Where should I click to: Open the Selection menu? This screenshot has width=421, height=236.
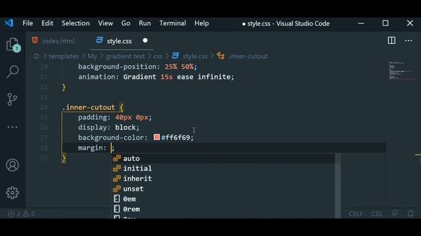pos(76,24)
